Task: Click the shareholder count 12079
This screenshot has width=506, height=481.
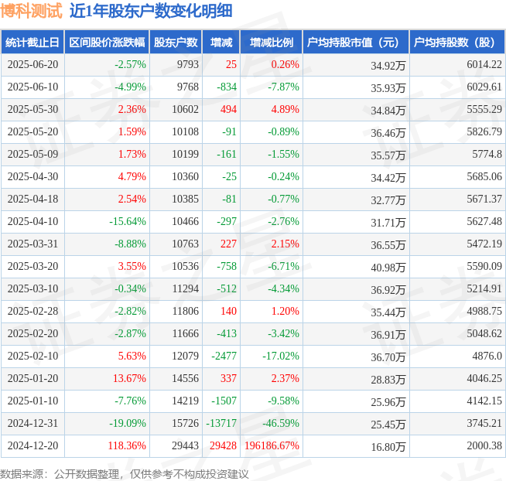Action: (x=185, y=356)
